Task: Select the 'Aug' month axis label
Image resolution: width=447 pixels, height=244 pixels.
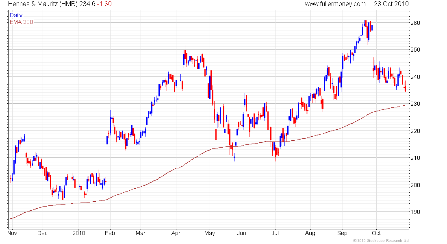Action: point(310,233)
